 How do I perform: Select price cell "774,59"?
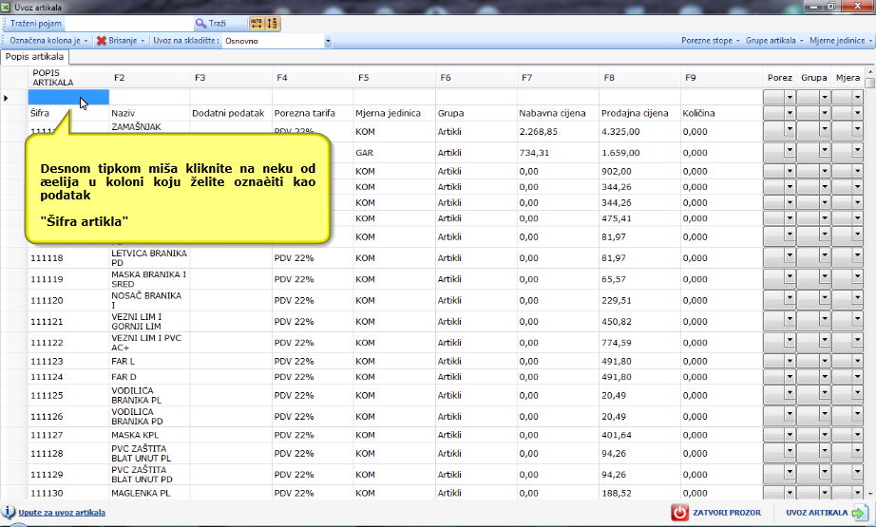click(639, 343)
